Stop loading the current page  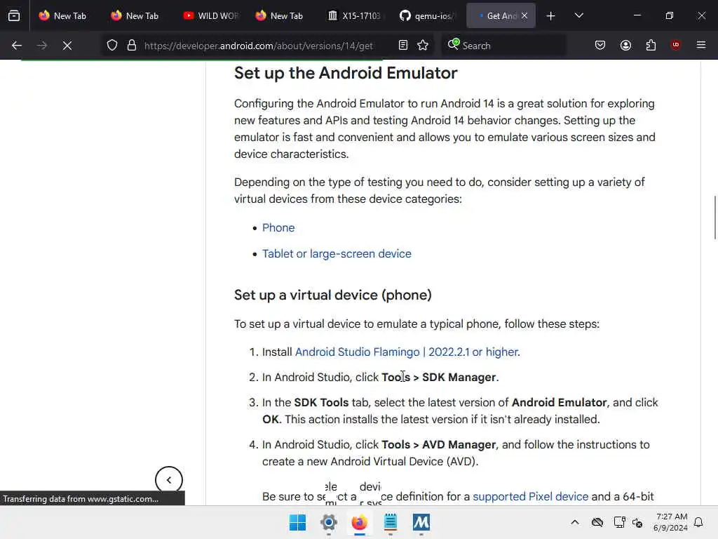[x=67, y=46]
